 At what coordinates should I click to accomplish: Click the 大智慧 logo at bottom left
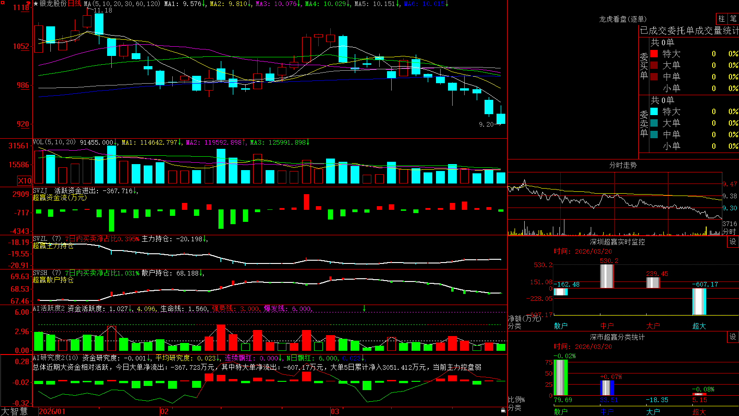14,411
